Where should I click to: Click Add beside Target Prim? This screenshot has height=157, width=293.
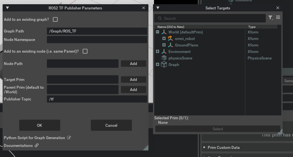click(x=134, y=80)
